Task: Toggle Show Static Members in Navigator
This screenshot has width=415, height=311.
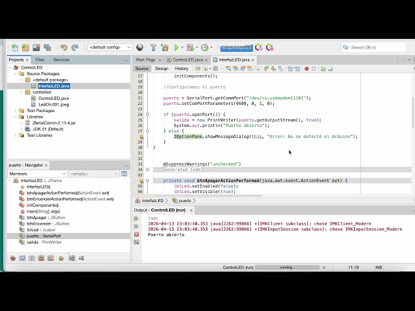Action: (x=32, y=258)
